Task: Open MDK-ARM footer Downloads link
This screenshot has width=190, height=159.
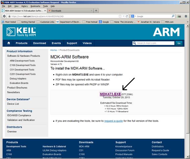Action: click(x=84, y=146)
